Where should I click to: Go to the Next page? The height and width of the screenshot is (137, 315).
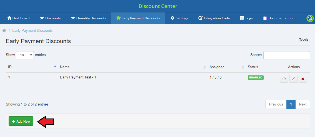303,104
